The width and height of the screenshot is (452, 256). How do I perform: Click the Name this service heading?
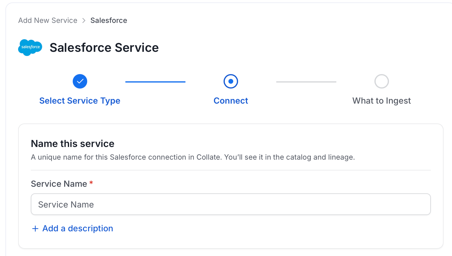(x=73, y=144)
